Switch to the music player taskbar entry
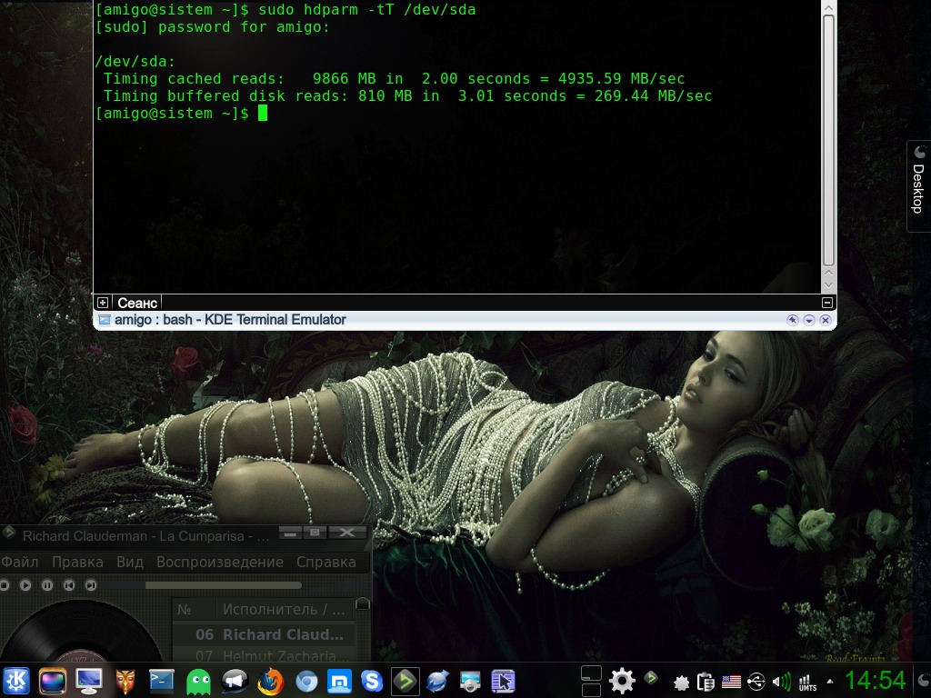Viewport: 931px width, 698px height. [x=405, y=681]
